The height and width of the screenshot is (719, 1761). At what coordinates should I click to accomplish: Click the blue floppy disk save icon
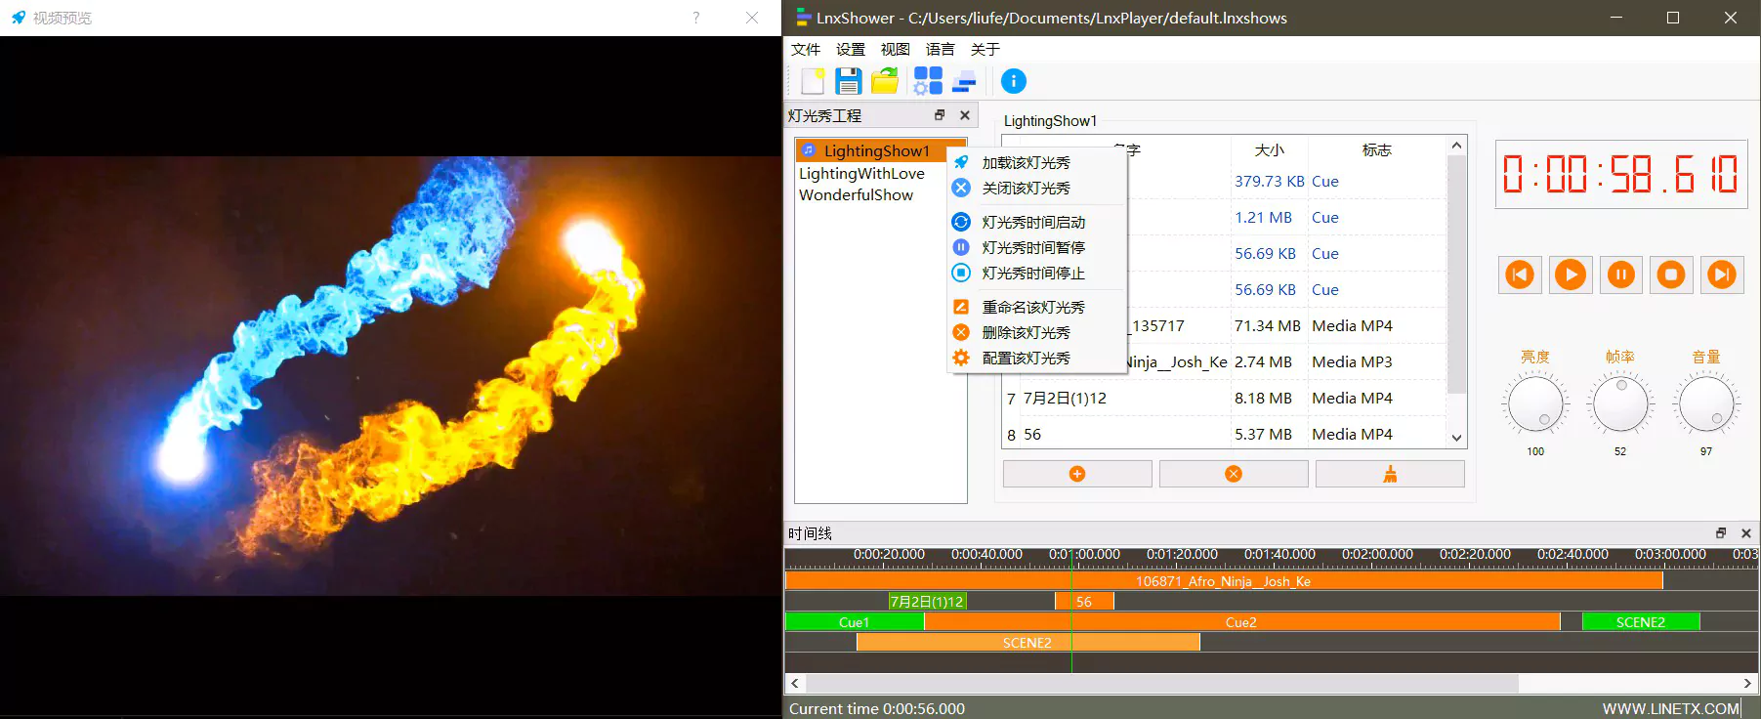848,81
